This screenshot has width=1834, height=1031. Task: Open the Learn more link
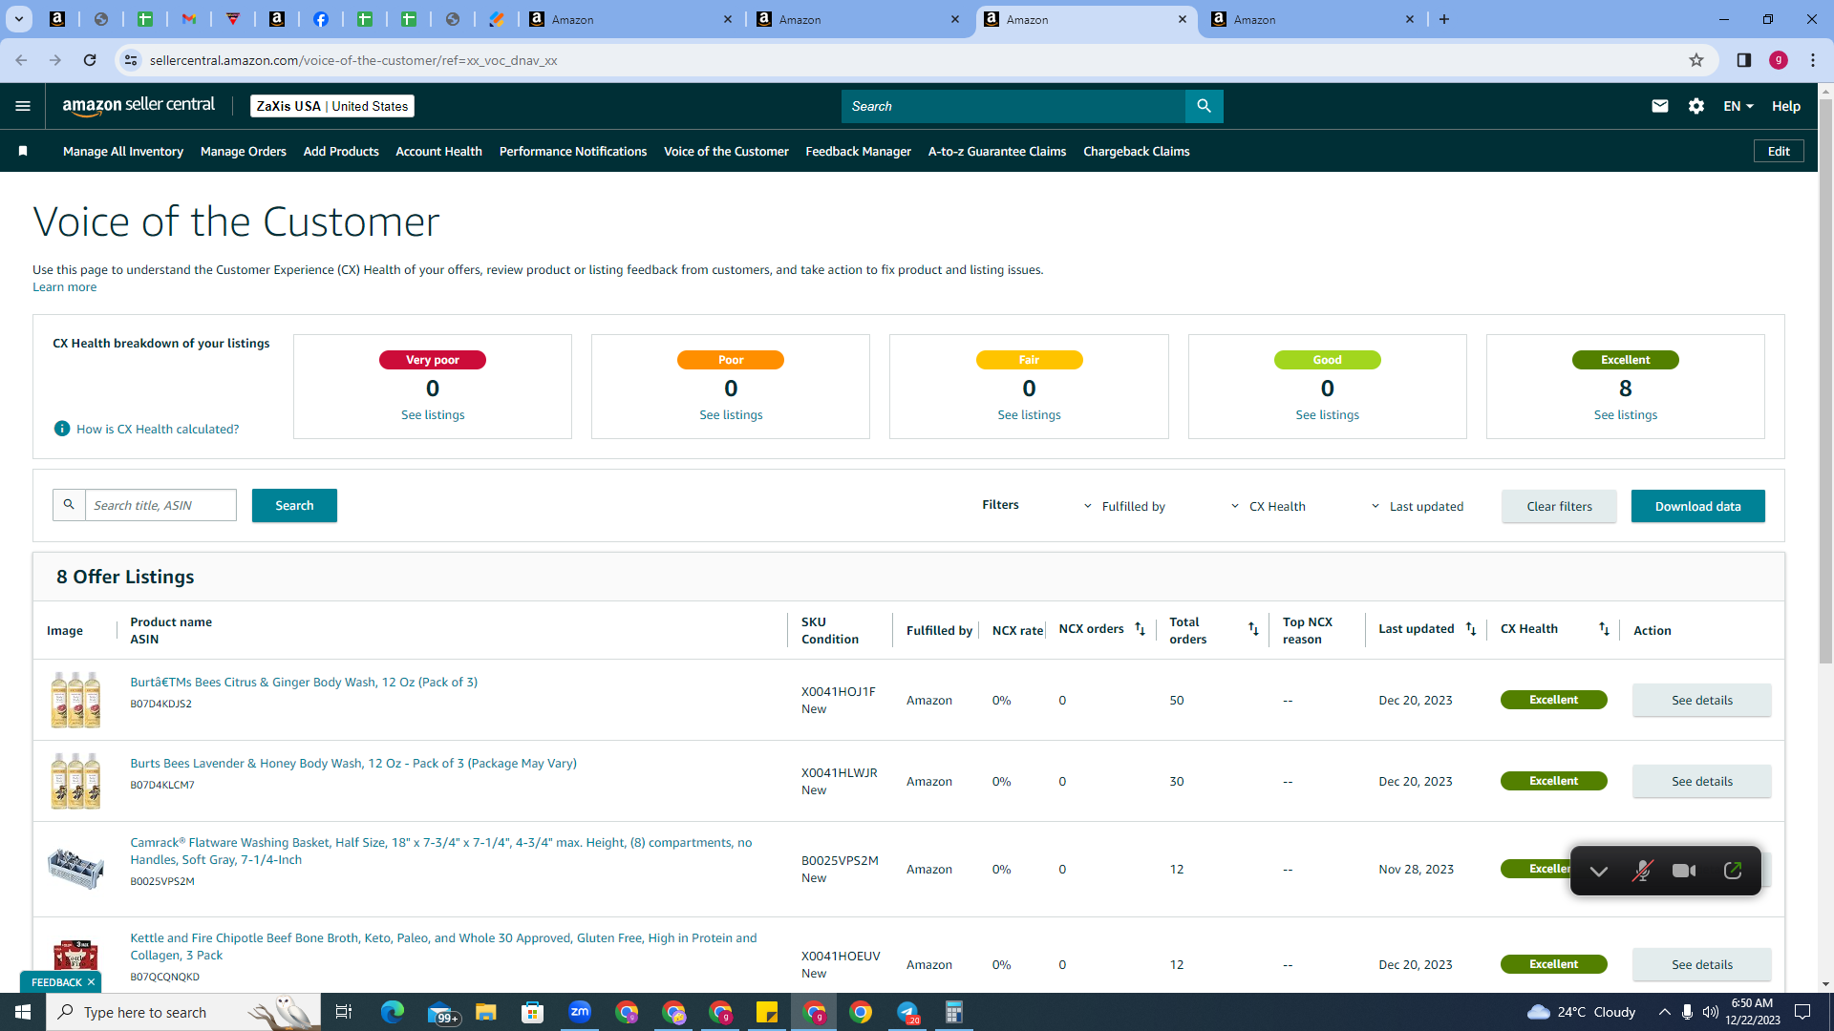click(64, 286)
